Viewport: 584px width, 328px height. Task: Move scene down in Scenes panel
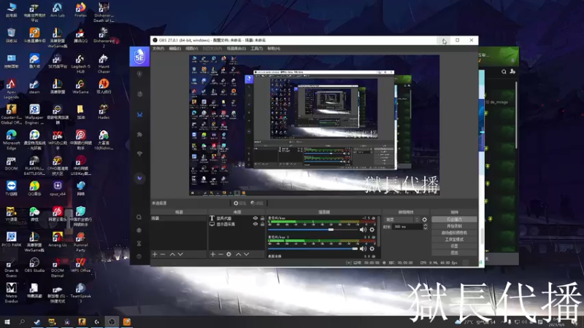point(180,254)
